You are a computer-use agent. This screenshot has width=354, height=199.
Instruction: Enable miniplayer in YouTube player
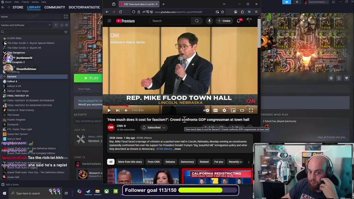(x=233, y=110)
